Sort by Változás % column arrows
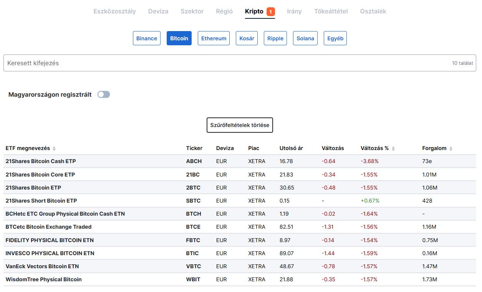 [393, 148]
